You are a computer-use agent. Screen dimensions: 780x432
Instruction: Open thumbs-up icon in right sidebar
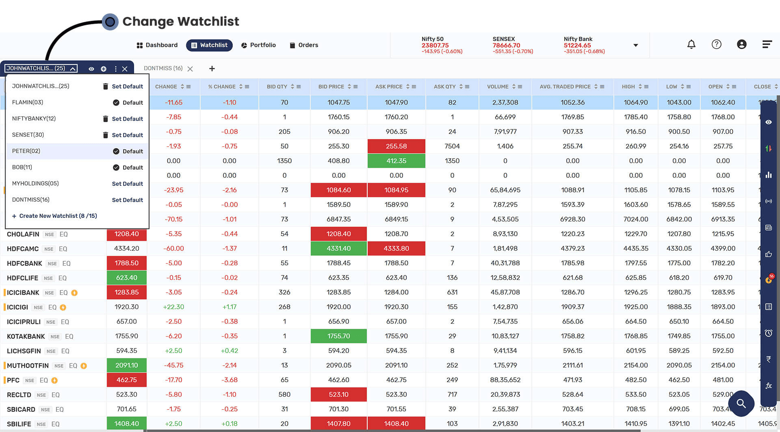[768, 254]
